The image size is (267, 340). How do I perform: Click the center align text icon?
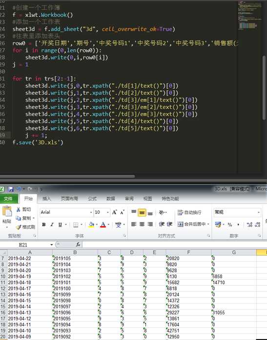click(x=142, y=224)
